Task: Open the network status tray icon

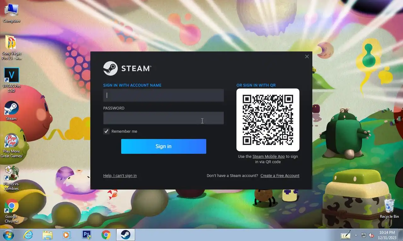Action: tap(364, 235)
